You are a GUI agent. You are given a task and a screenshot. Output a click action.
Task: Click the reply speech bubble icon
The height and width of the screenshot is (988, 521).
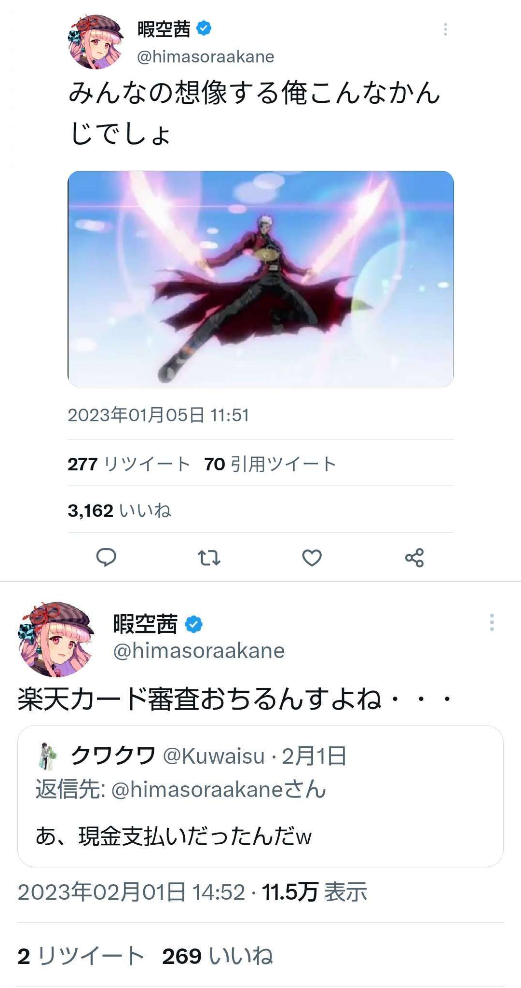[x=106, y=557]
